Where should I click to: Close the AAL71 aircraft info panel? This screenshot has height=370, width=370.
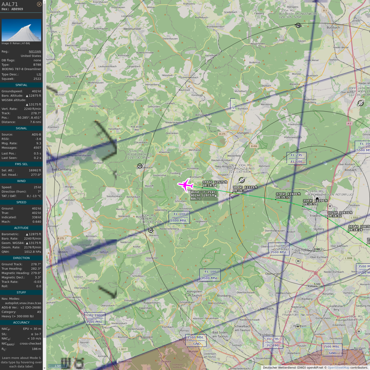tap(39, 4)
